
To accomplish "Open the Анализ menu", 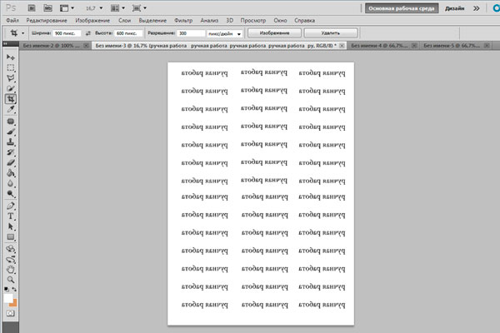I will [x=209, y=20].
